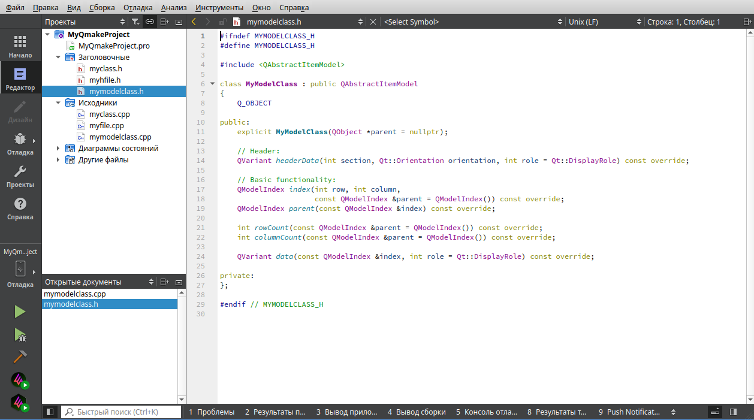Image resolution: width=754 pixels, height=420 pixels.
Task: Click the green Run button
Action: 20,312
